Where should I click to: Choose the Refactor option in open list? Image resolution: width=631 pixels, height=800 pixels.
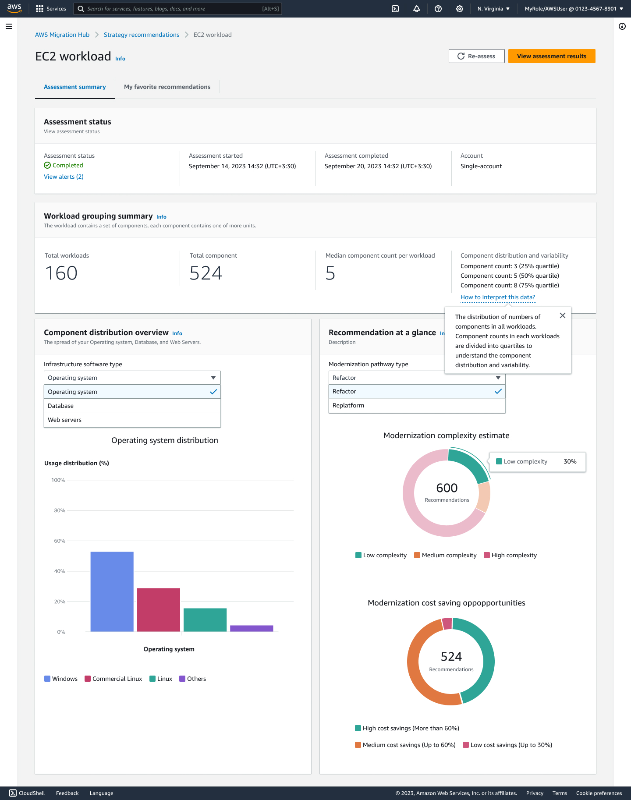[417, 391]
